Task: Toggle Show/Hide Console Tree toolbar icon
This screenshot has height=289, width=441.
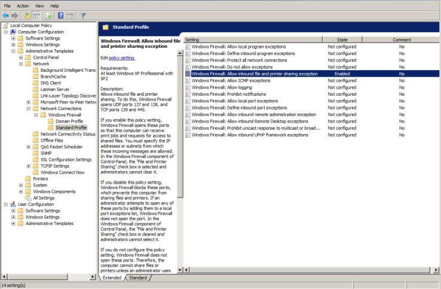Action: 37,16
